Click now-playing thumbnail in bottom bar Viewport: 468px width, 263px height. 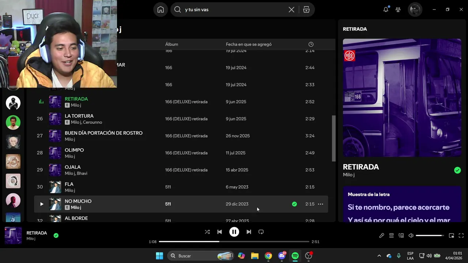point(13,235)
